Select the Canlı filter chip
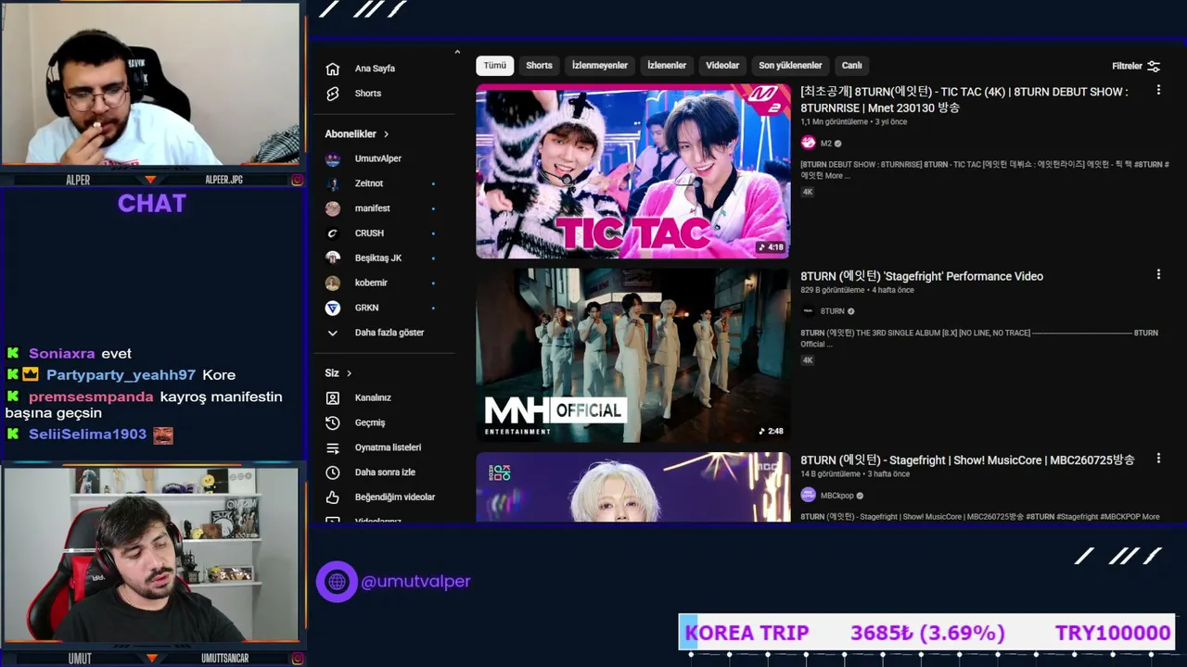 click(x=852, y=66)
